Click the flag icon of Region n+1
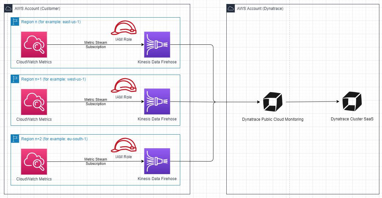Screen dimensions: 382x198 [x=15, y=79]
